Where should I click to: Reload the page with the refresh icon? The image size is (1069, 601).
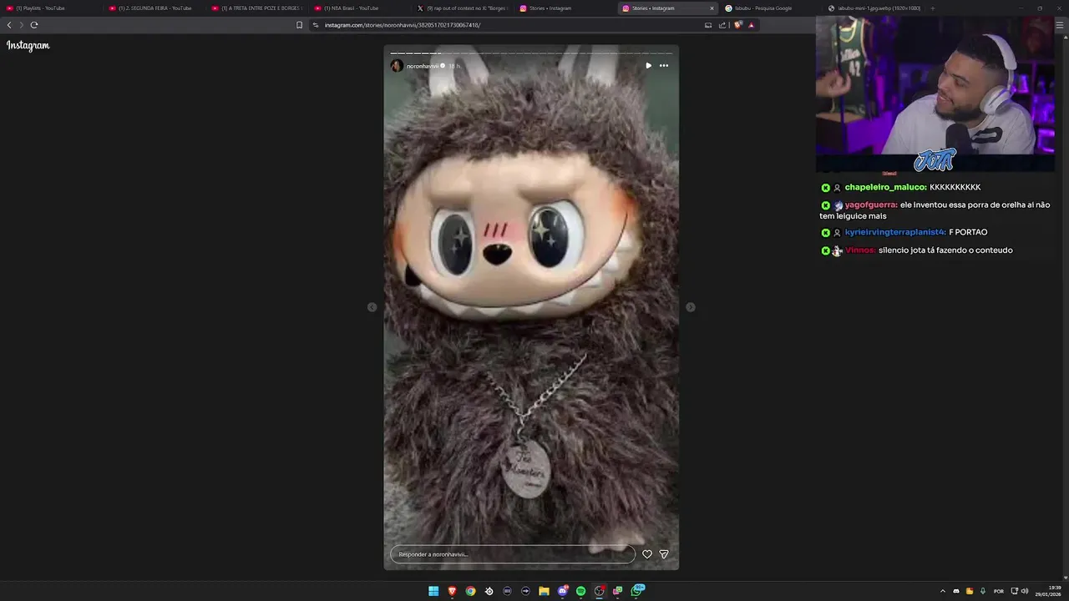click(34, 25)
